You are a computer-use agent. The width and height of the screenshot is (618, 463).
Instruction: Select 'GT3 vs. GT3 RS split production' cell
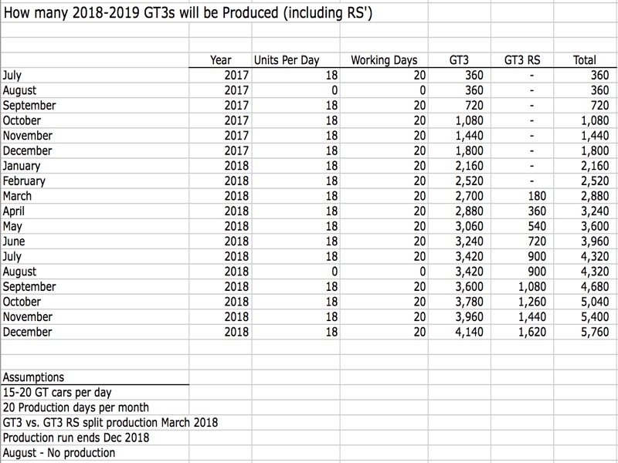pos(110,423)
